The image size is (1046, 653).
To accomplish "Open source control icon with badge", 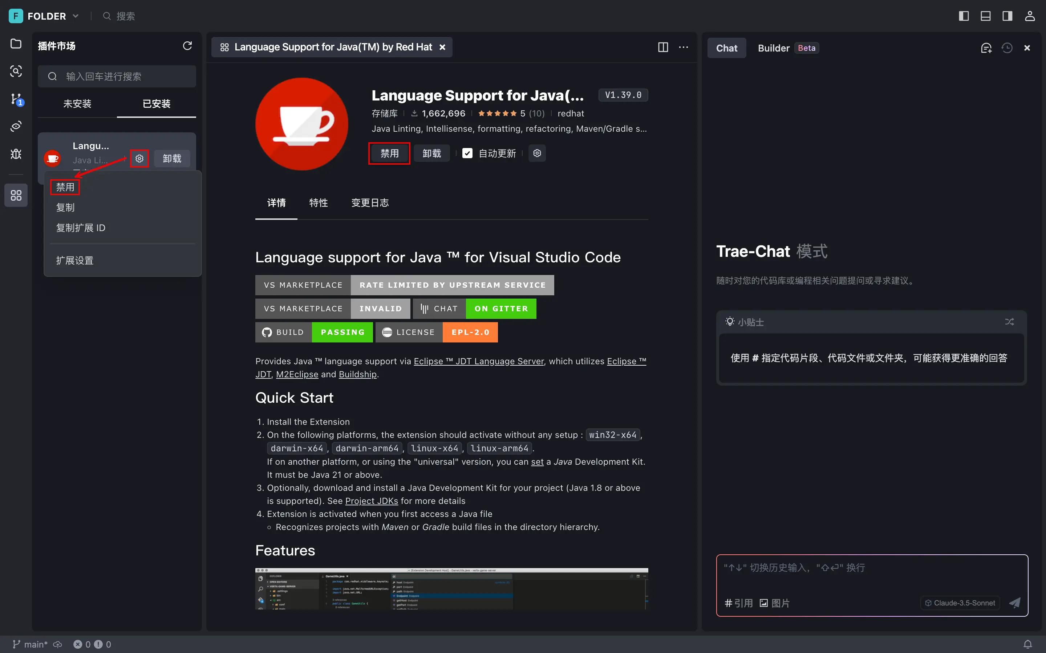I will (x=16, y=99).
